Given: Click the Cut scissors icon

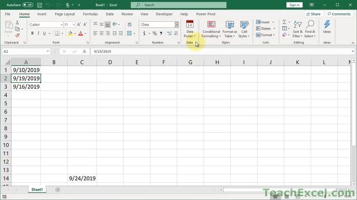Looking at the screenshot, I should (17, 22).
